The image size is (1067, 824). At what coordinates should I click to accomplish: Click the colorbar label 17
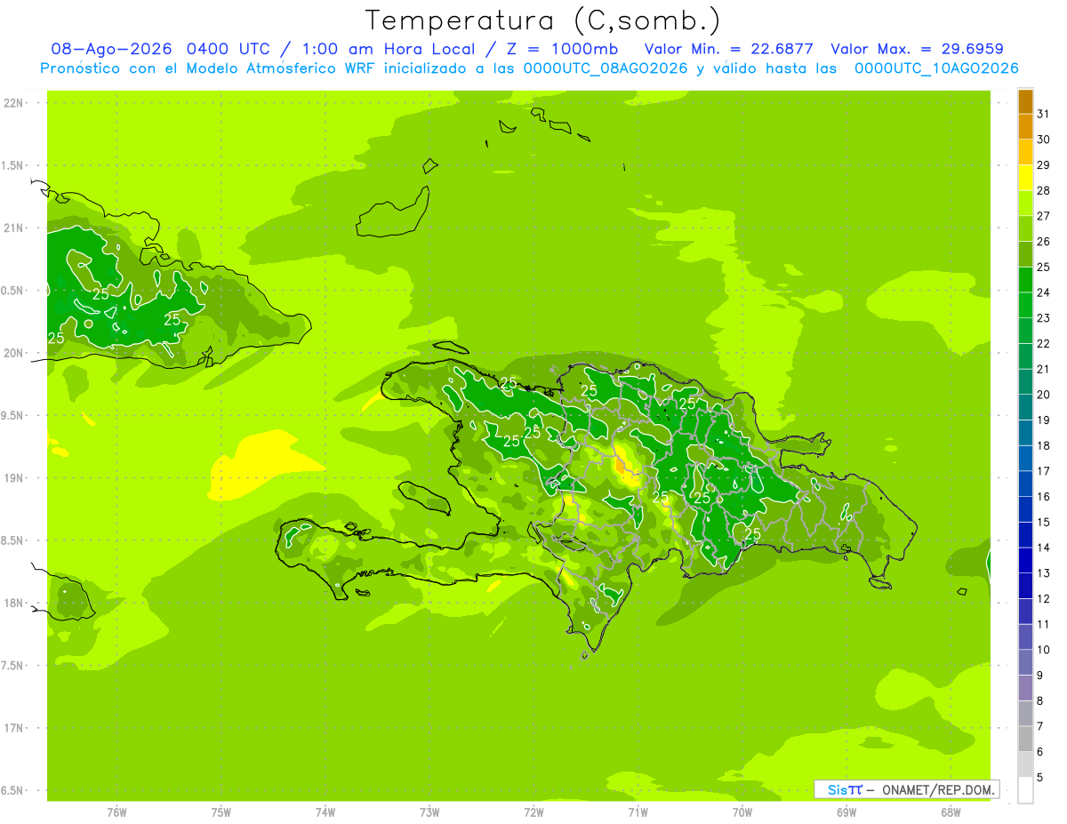[x=1044, y=471]
